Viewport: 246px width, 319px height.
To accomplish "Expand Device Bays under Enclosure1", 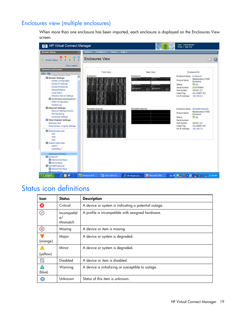I will click(50, 163).
